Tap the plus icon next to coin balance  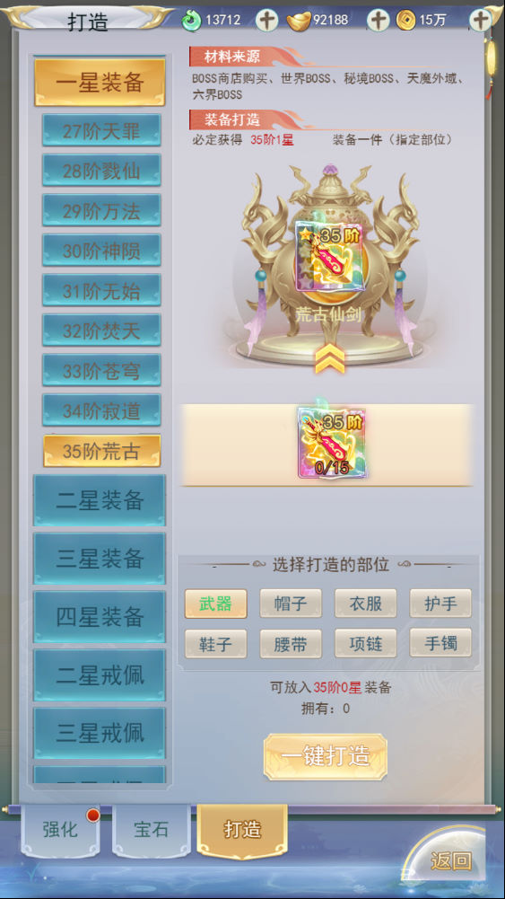480,20
